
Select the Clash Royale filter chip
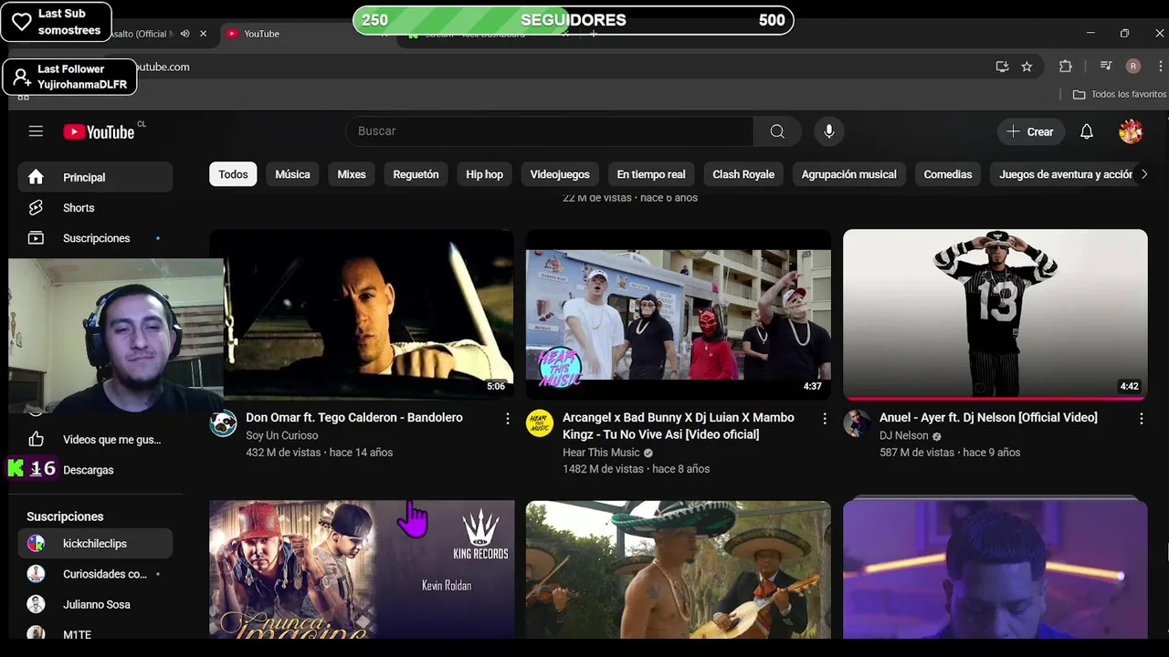click(x=743, y=174)
